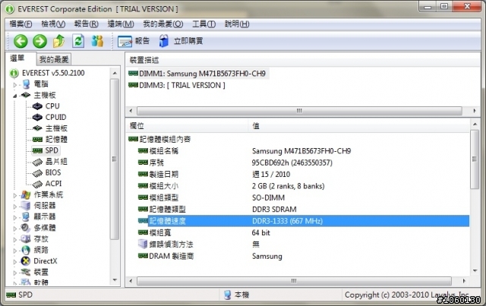Open the users/manage icon in the toolbar
Image resolution: width=486 pixels, height=306 pixels.
[x=97, y=41]
